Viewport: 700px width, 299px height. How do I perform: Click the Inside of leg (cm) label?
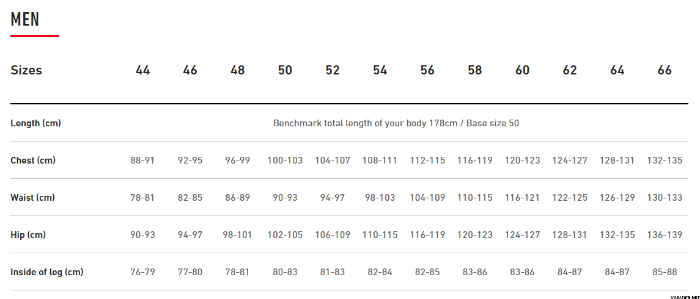(x=47, y=272)
